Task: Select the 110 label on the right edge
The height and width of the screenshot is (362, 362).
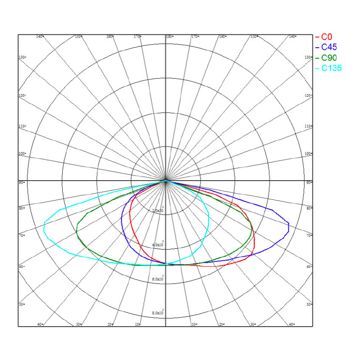Action: pos(308,126)
